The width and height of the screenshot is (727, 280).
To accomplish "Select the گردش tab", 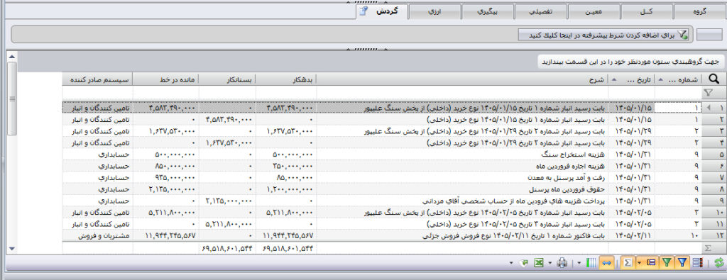I will tap(382, 11).
